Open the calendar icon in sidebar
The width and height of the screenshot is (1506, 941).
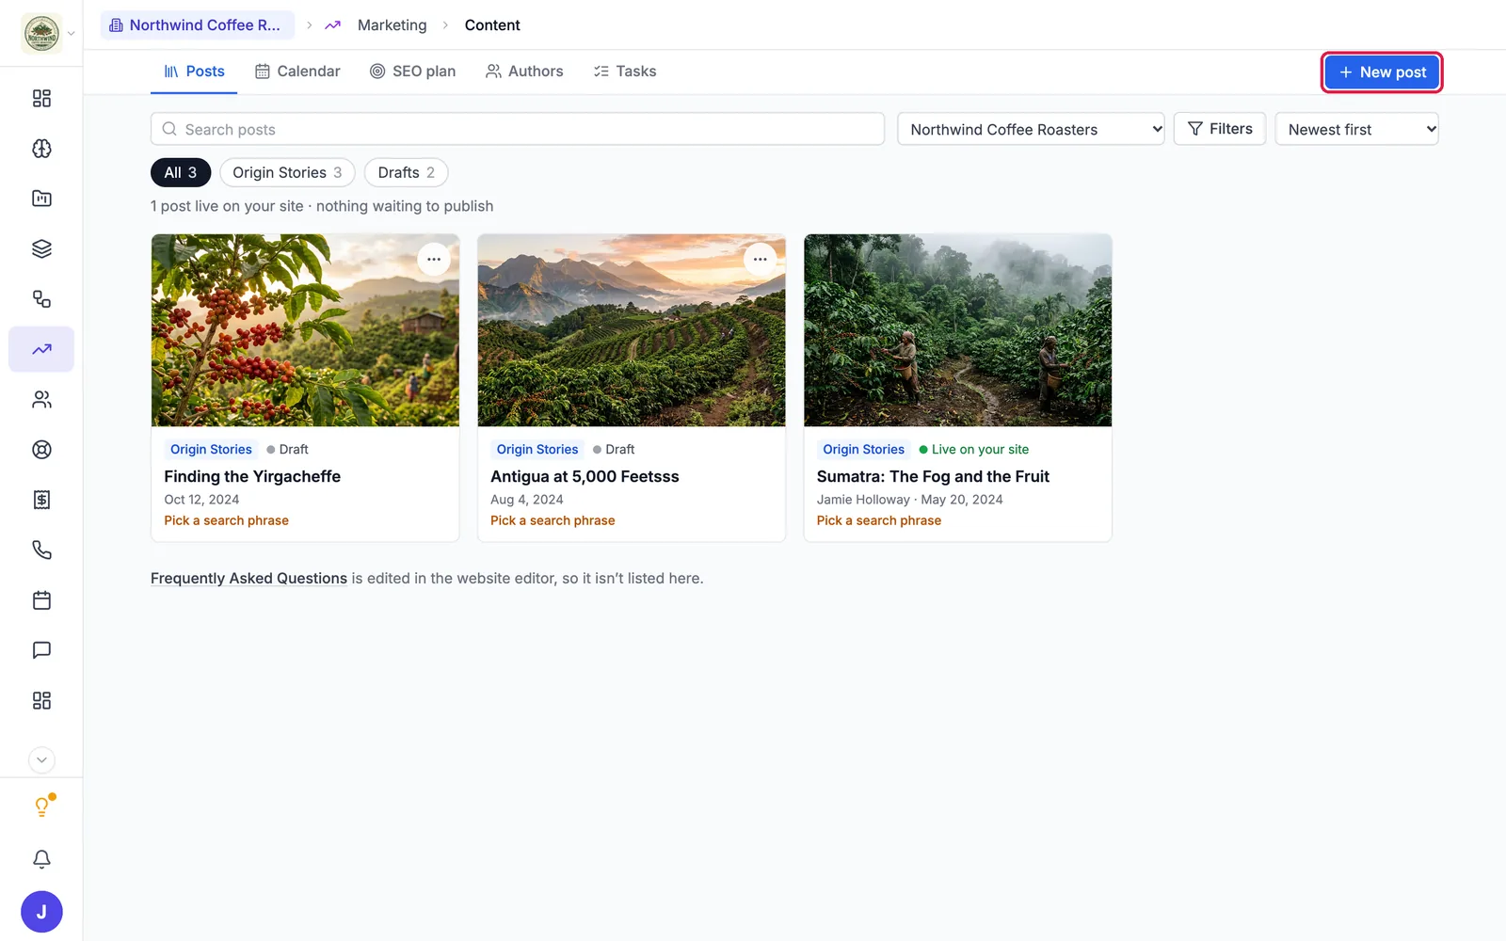click(41, 600)
